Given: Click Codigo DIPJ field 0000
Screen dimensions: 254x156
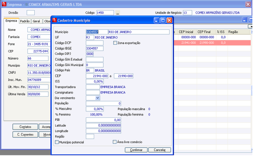Looking at the screenshot, I should click(x=90, y=54).
